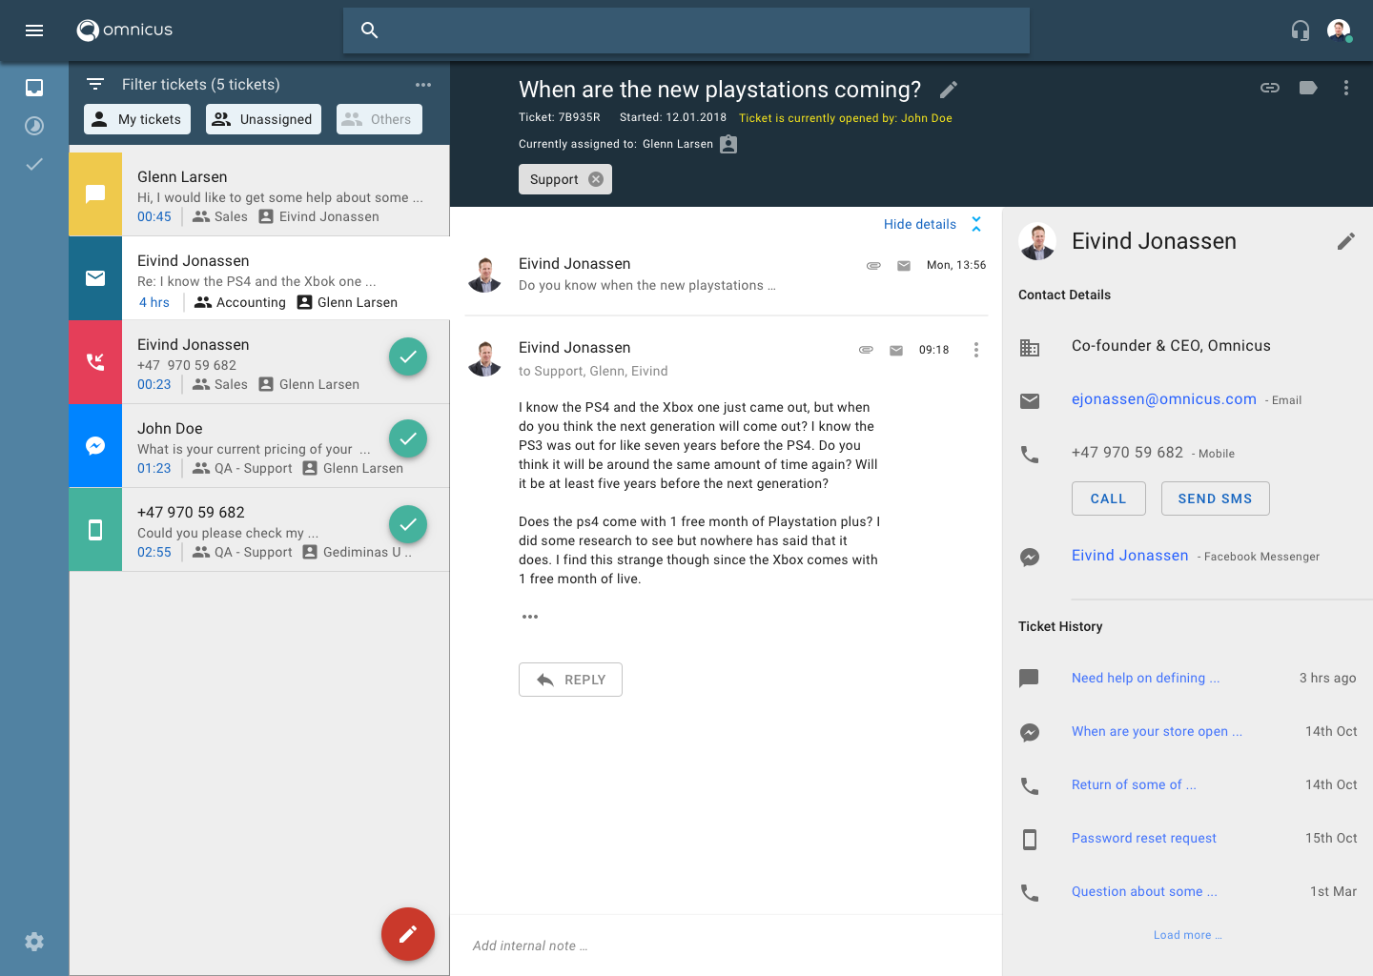
Task: Change assignee using the assignment icon
Action: pos(728,144)
